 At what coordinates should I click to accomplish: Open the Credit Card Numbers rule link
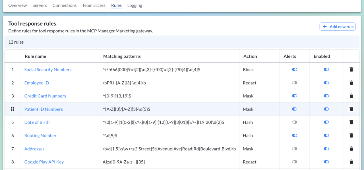click(x=45, y=96)
